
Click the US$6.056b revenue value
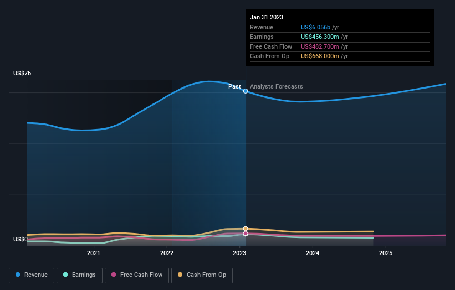[x=315, y=27]
